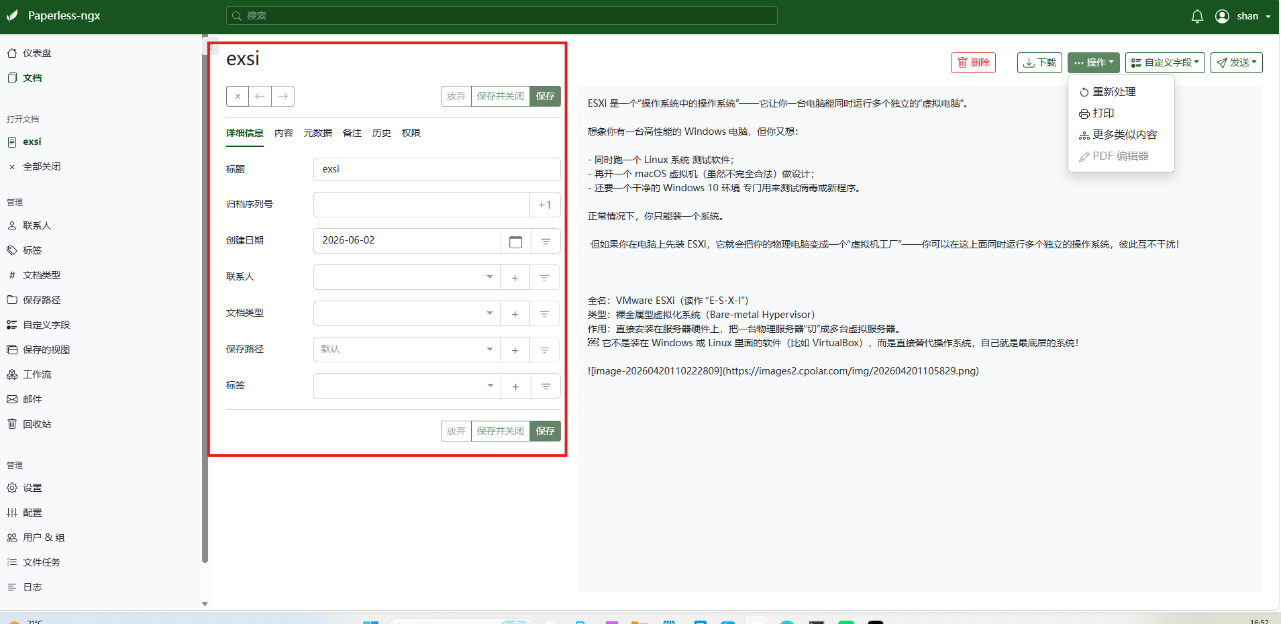Click the filter icon in the 标签 field row
Image resolution: width=1281 pixels, height=624 pixels.
(x=546, y=386)
